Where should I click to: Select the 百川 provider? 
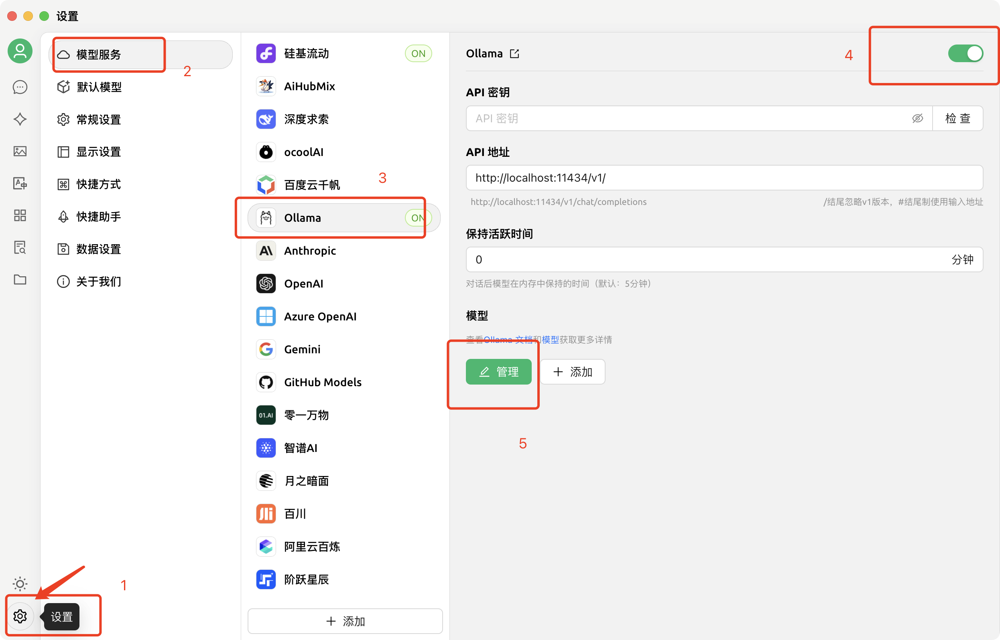pos(344,514)
